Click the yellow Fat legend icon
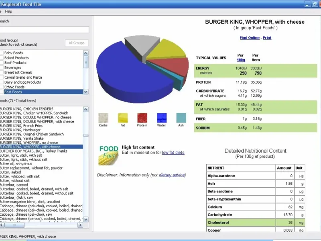The width and height of the screenshot is (321, 241). 123,118
